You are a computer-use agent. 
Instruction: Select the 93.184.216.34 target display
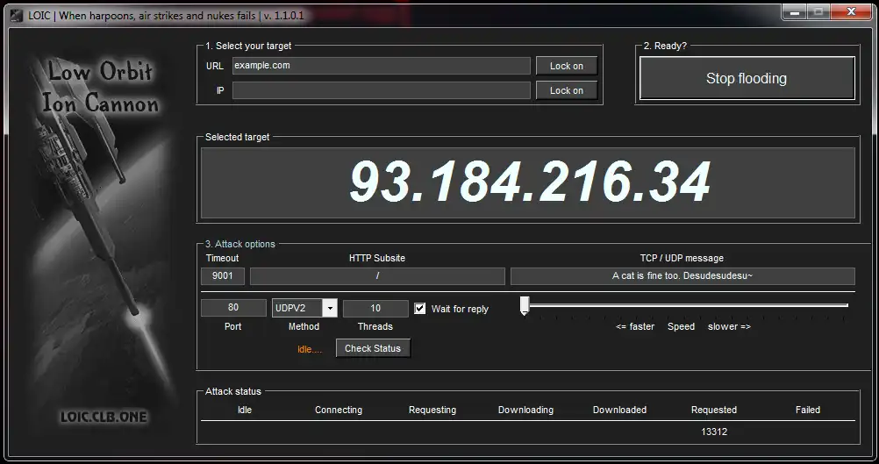(x=528, y=182)
